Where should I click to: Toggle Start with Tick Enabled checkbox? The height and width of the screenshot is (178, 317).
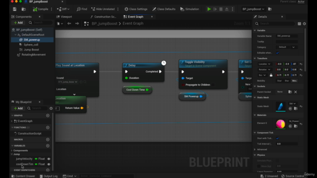click(x=277, y=138)
